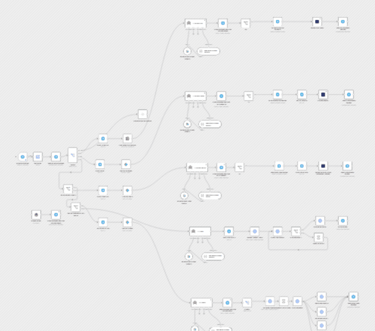
Task: Open pill-shaped sub-node under fourth-row agent
Action: (x=213, y=256)
